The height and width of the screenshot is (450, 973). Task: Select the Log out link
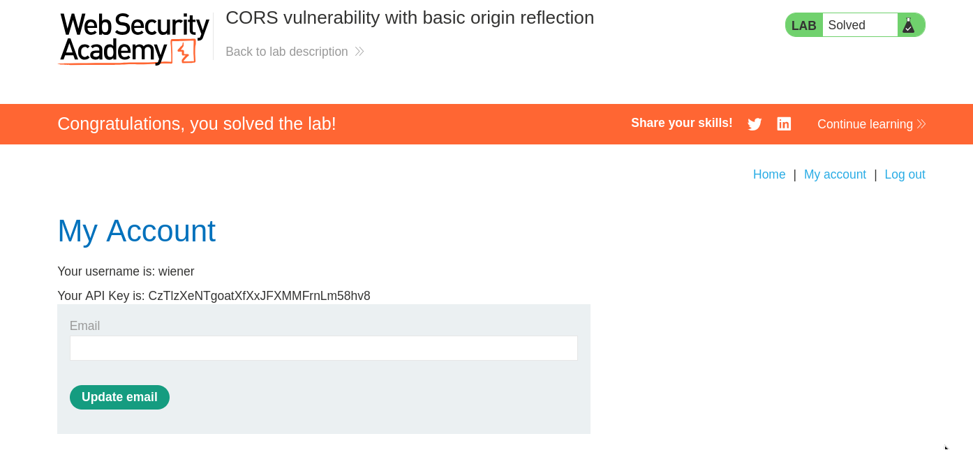coord(905,174)
